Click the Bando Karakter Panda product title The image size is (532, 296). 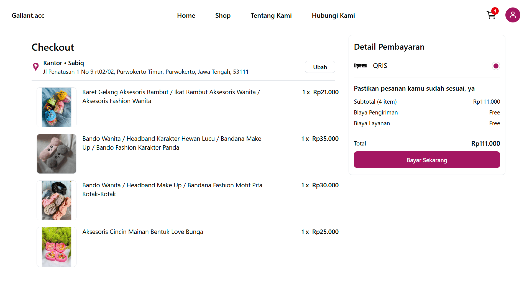pos(172,143)
